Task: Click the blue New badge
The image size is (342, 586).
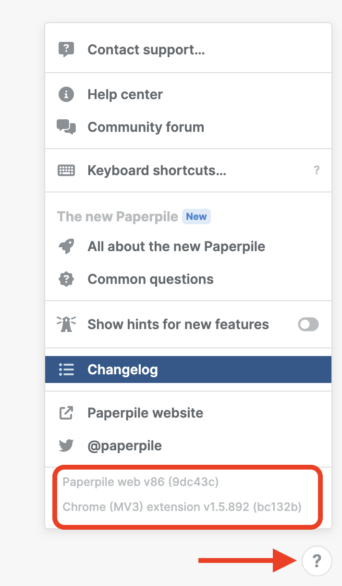Action: [x=196, y=217]
